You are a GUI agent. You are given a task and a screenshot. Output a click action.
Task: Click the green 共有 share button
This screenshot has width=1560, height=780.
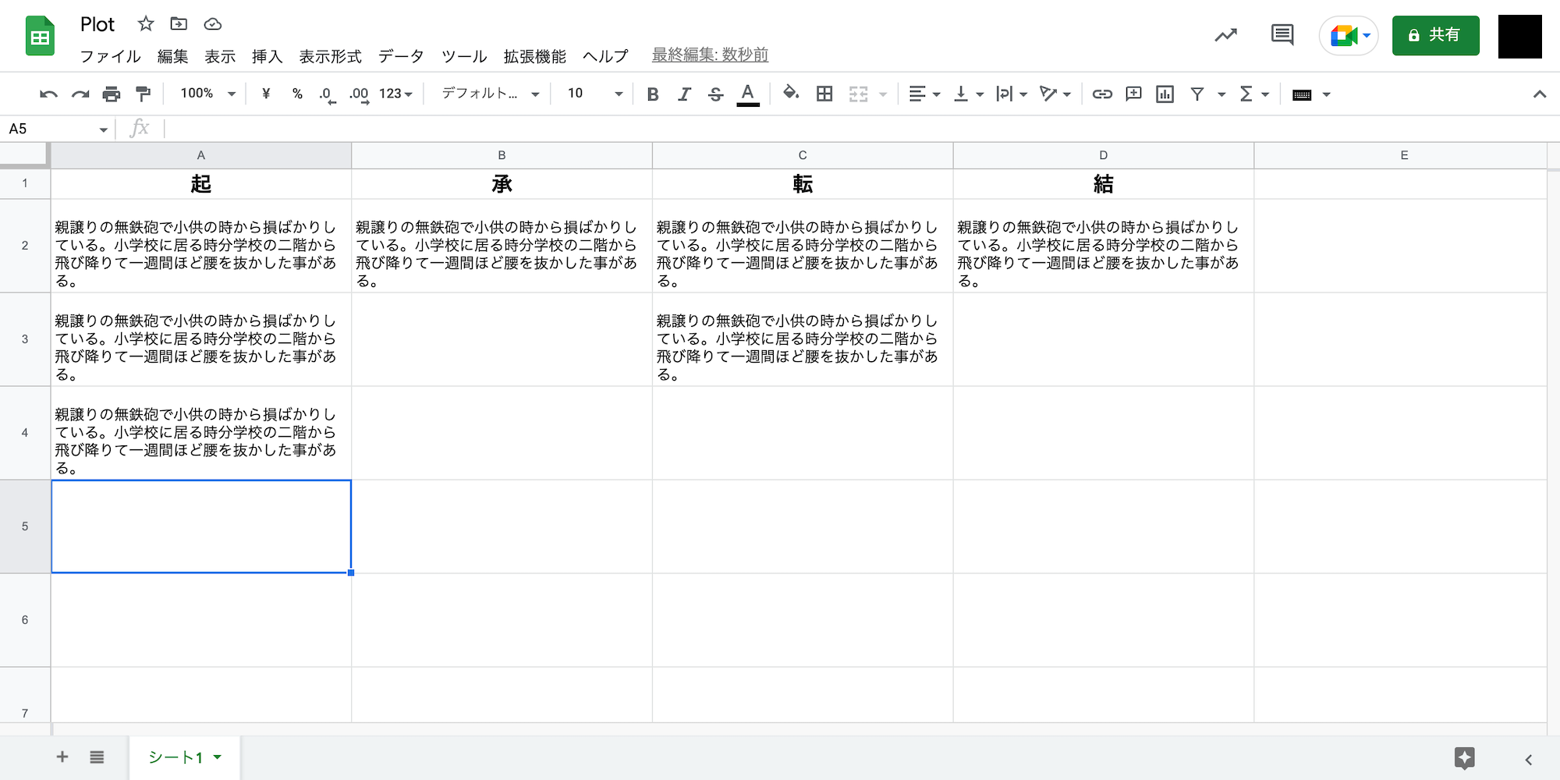click(x=1435, y=36)
